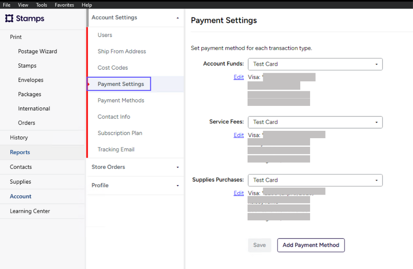Go to Stamps print option
The width and height of the screenshot is (413, 269).
click(x=27, y=65)
